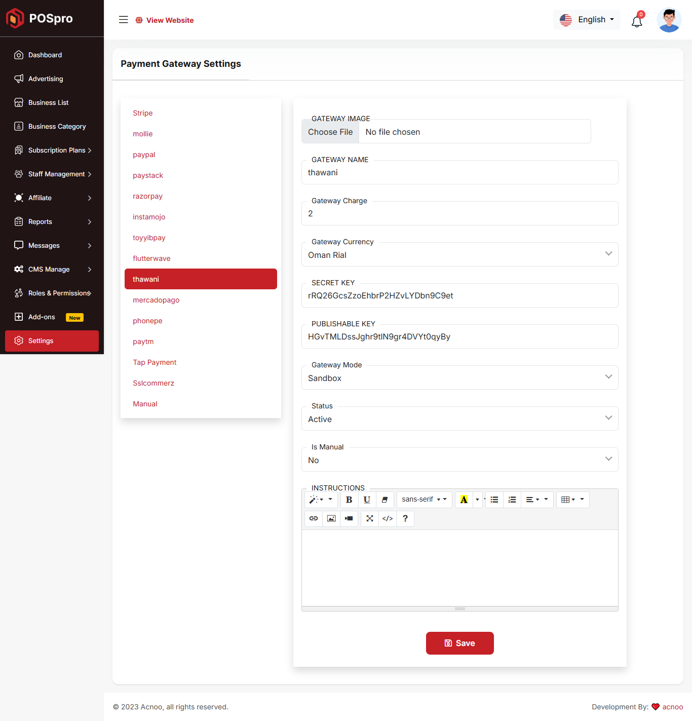Viewport: 692px width, 721px height.
Task: Toggle fullscreen editor mode
Action: click(370, 518)
